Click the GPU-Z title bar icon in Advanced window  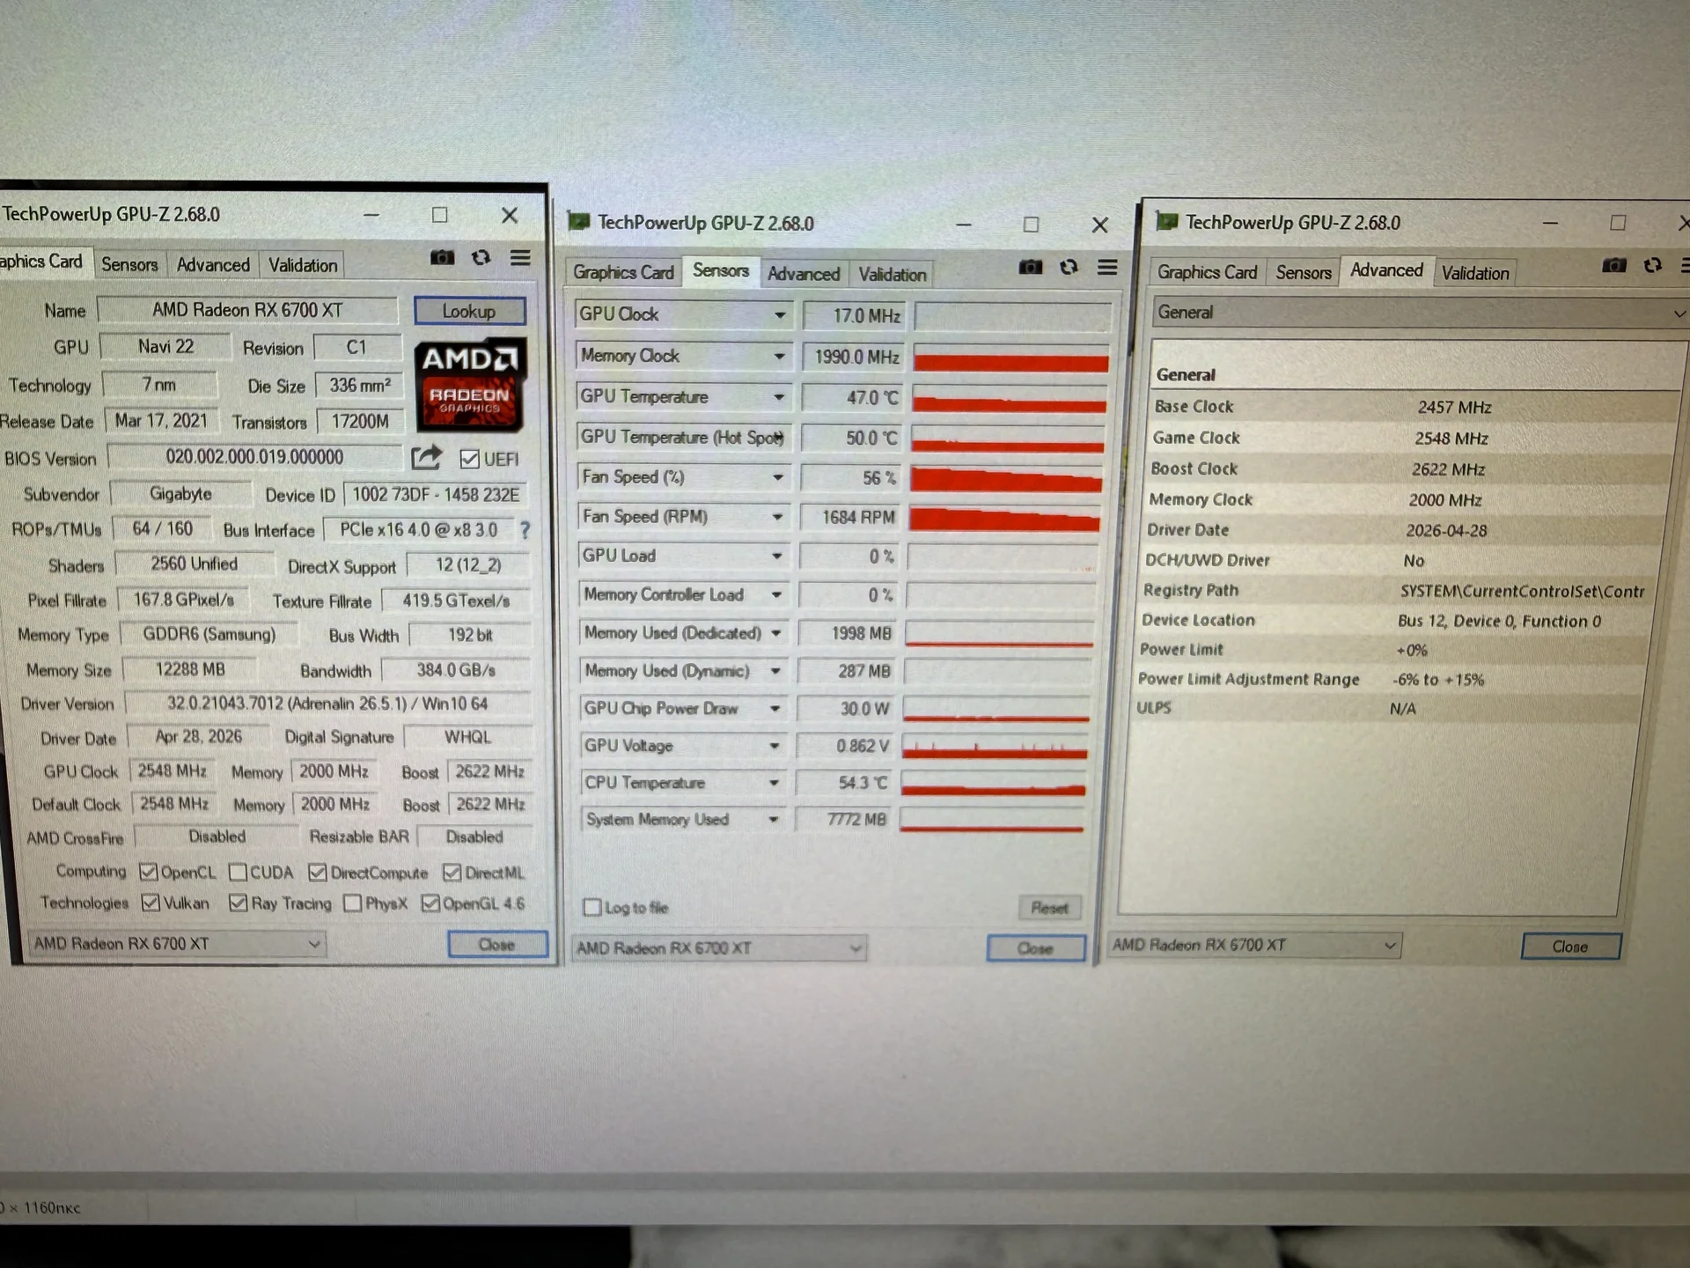point(1166,220)
